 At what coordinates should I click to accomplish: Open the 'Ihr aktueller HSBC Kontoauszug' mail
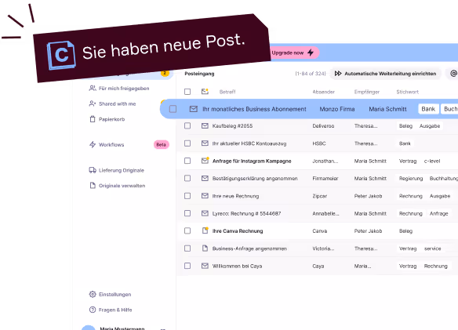[x=249, y=143]
